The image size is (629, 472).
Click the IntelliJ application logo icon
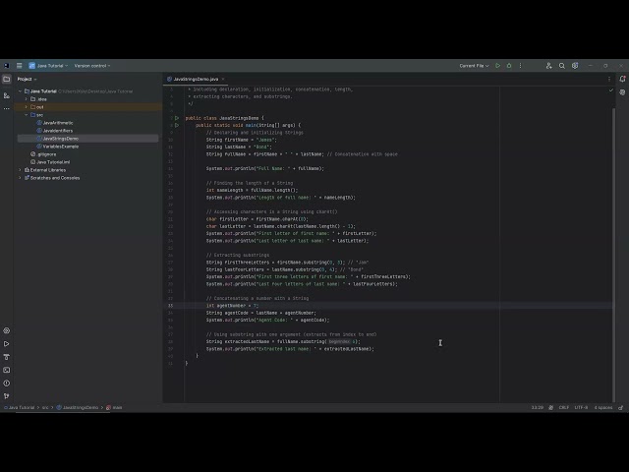[7, 66]
